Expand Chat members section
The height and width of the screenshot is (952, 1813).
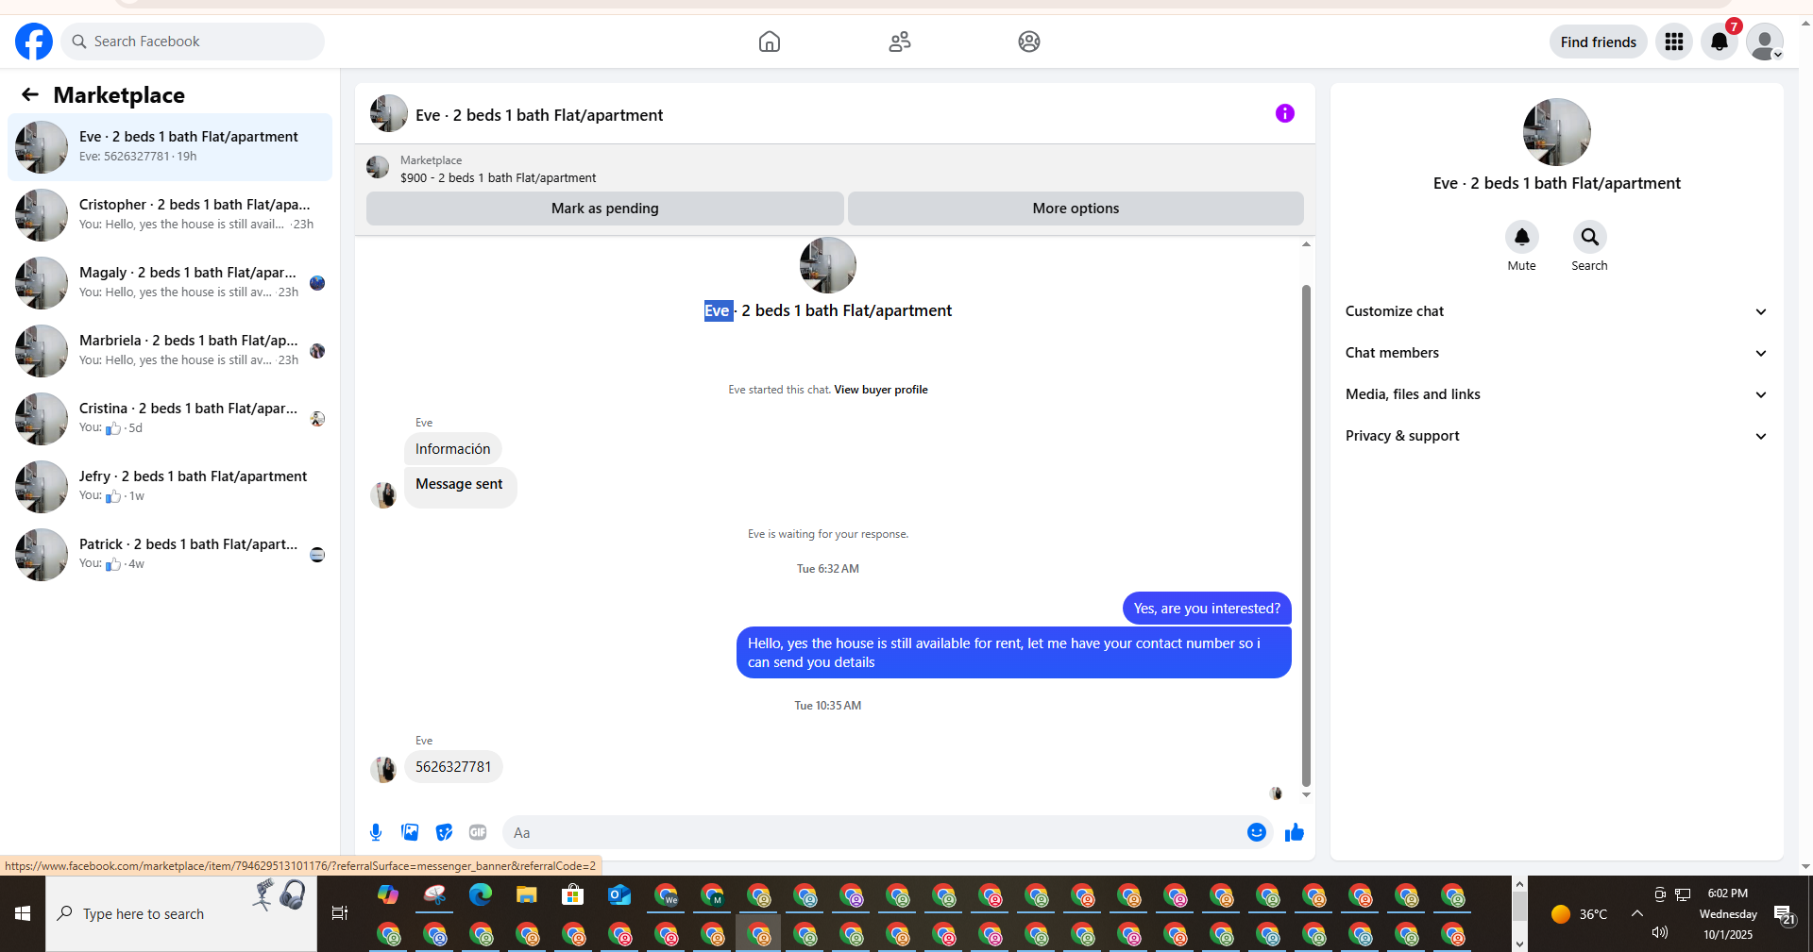[1556, 353]
